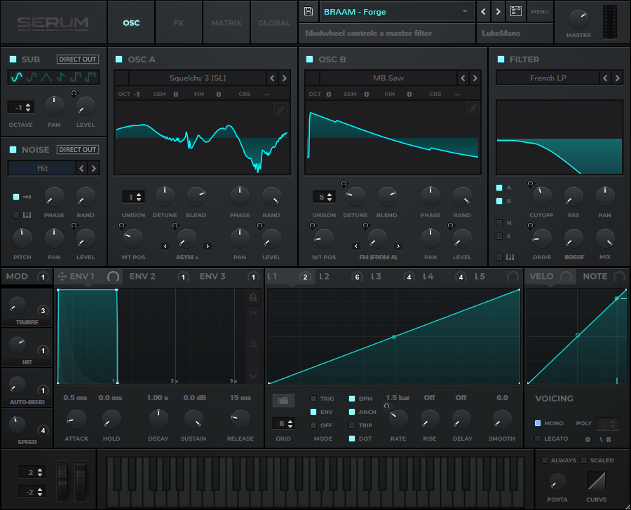Check the LFO TRIG mode box
Viewport: 631px width, 510px height.
(313, 399)
